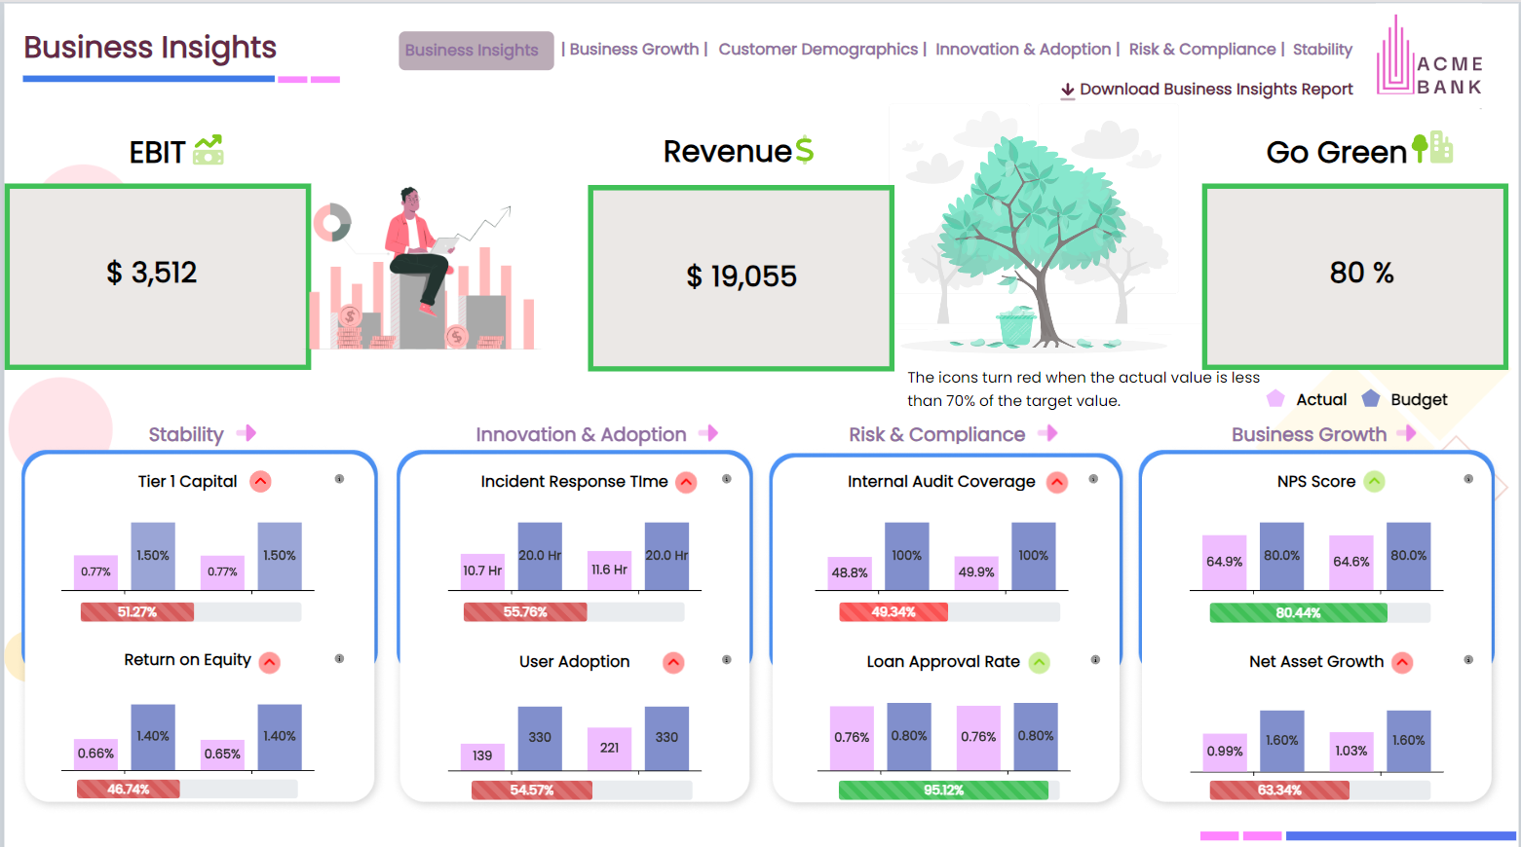Click the download arrow icon
Image resolution: width=1521 pixels, height=847 pixels.
pyautogui.click(x=1068, y=90)
